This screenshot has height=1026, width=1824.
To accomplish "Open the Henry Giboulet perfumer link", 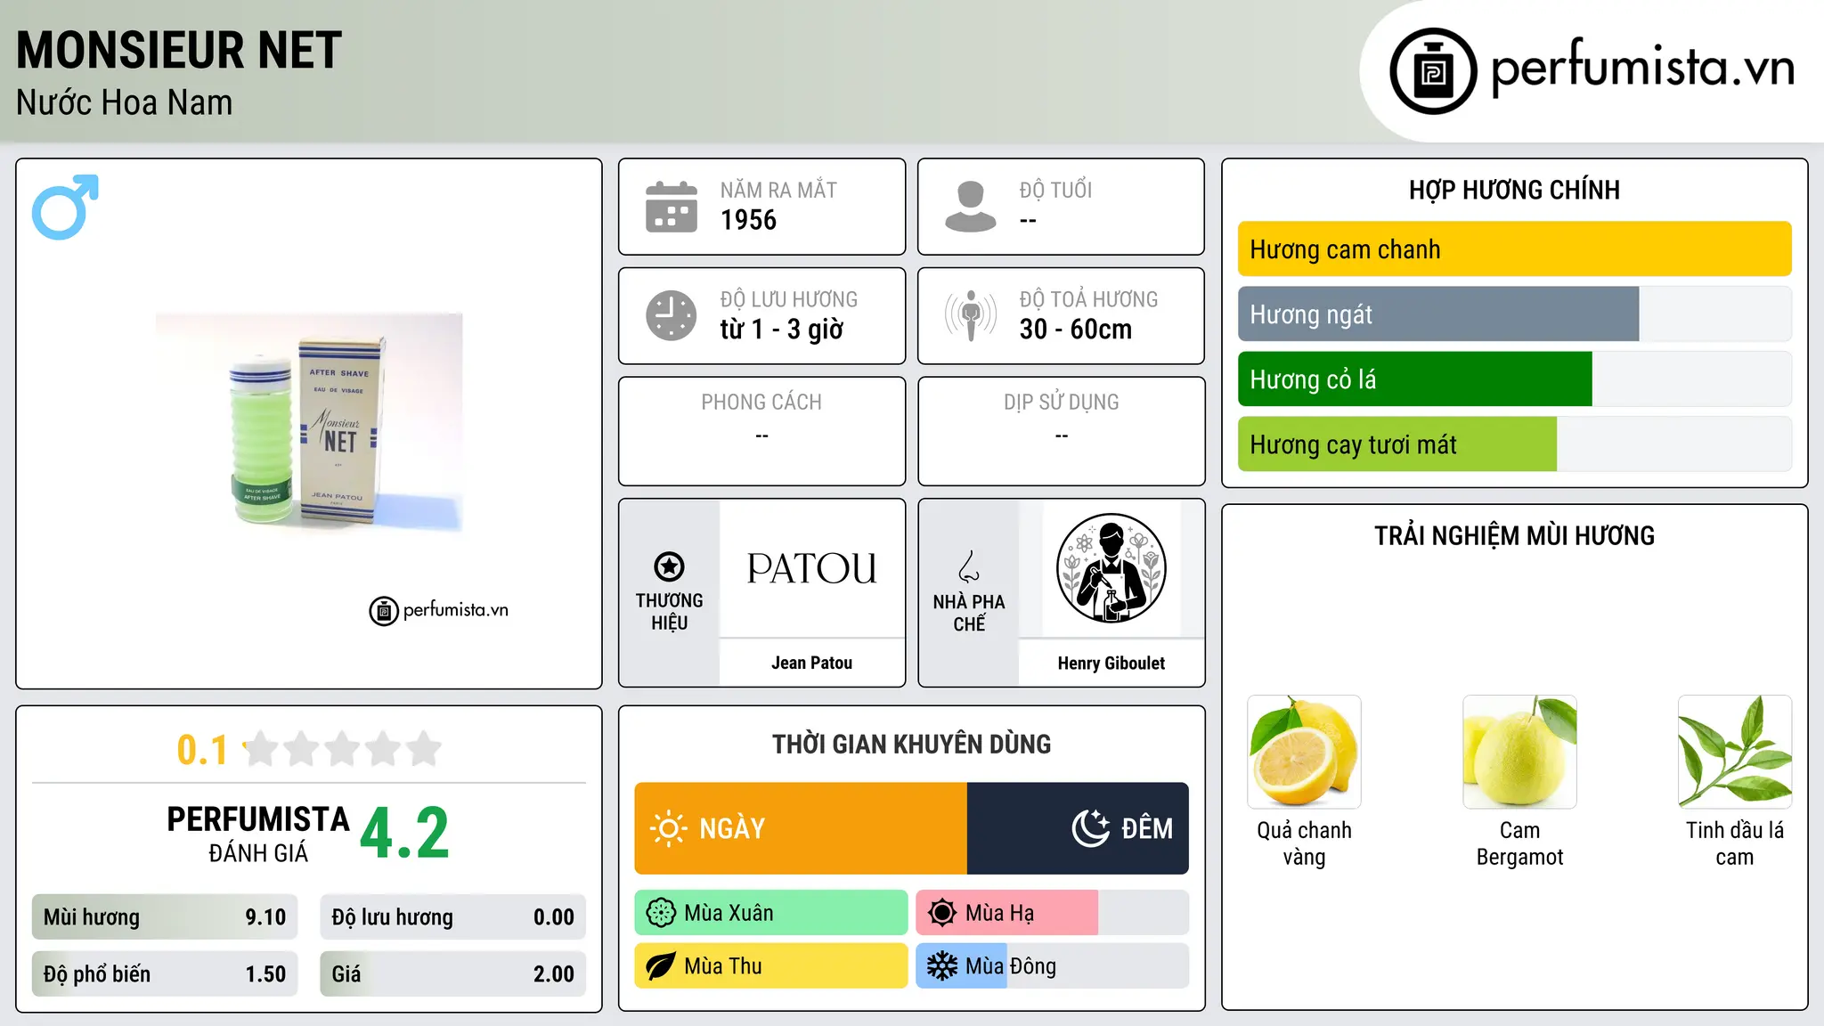I will coord(1111,663).
